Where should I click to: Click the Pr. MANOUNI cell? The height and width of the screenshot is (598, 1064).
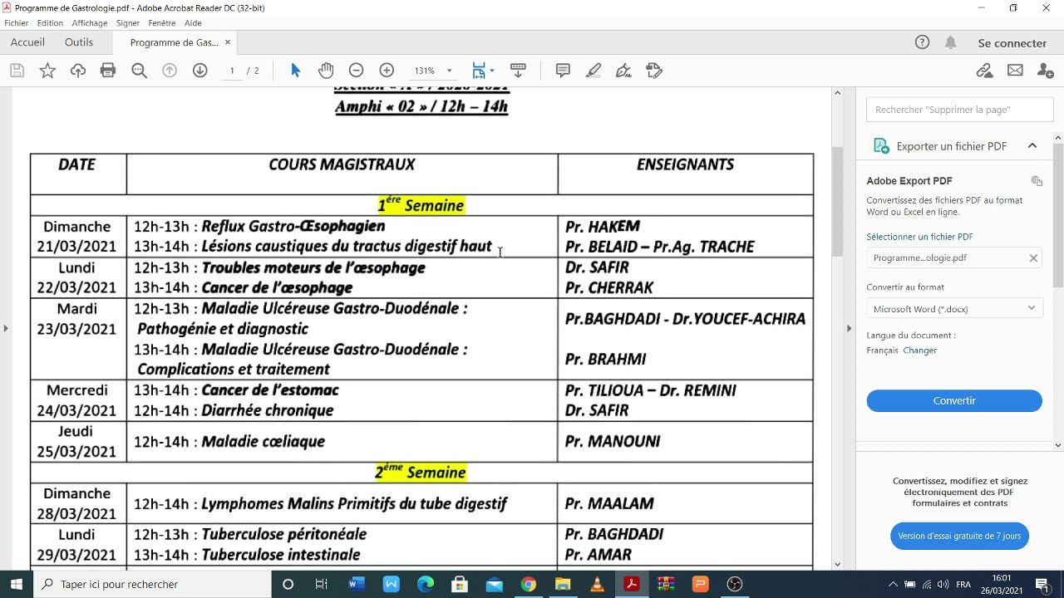(x=613, y=442)
